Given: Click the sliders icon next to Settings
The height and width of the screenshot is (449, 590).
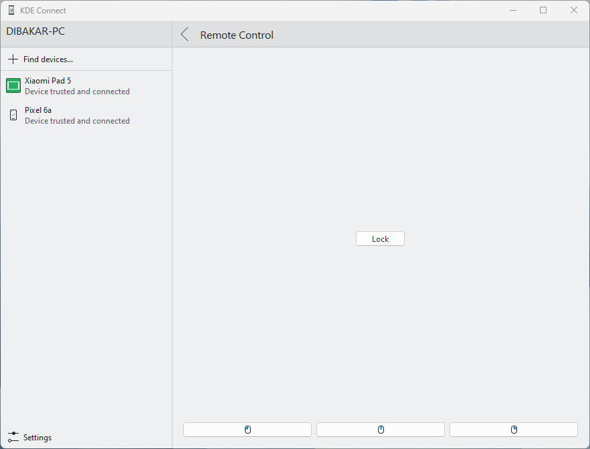Looking at the screenshot, I should (13, 438).
